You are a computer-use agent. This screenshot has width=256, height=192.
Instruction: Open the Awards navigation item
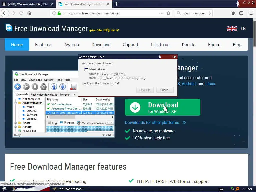(x=72, y=45)
